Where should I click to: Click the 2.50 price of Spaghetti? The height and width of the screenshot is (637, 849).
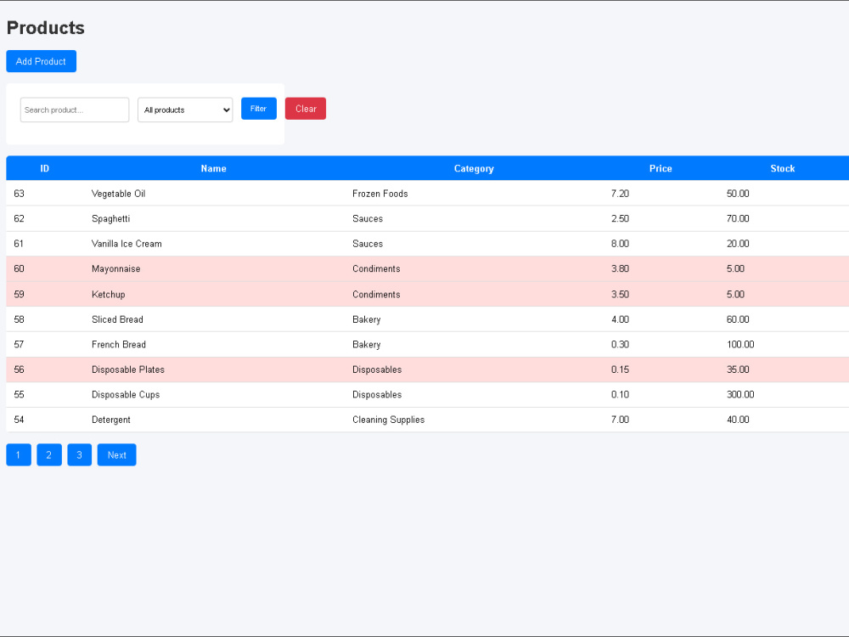point(620,218)
